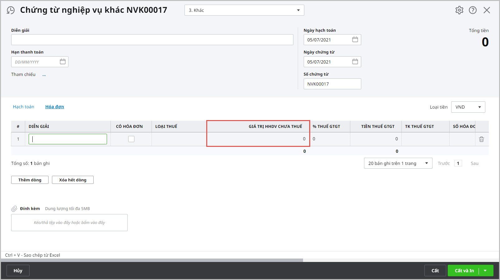This screenshot has width=500, height=280.
Task: Tick the Có hóa đơn checkbox
Action: pyautogui.click(x=131, y=139)
